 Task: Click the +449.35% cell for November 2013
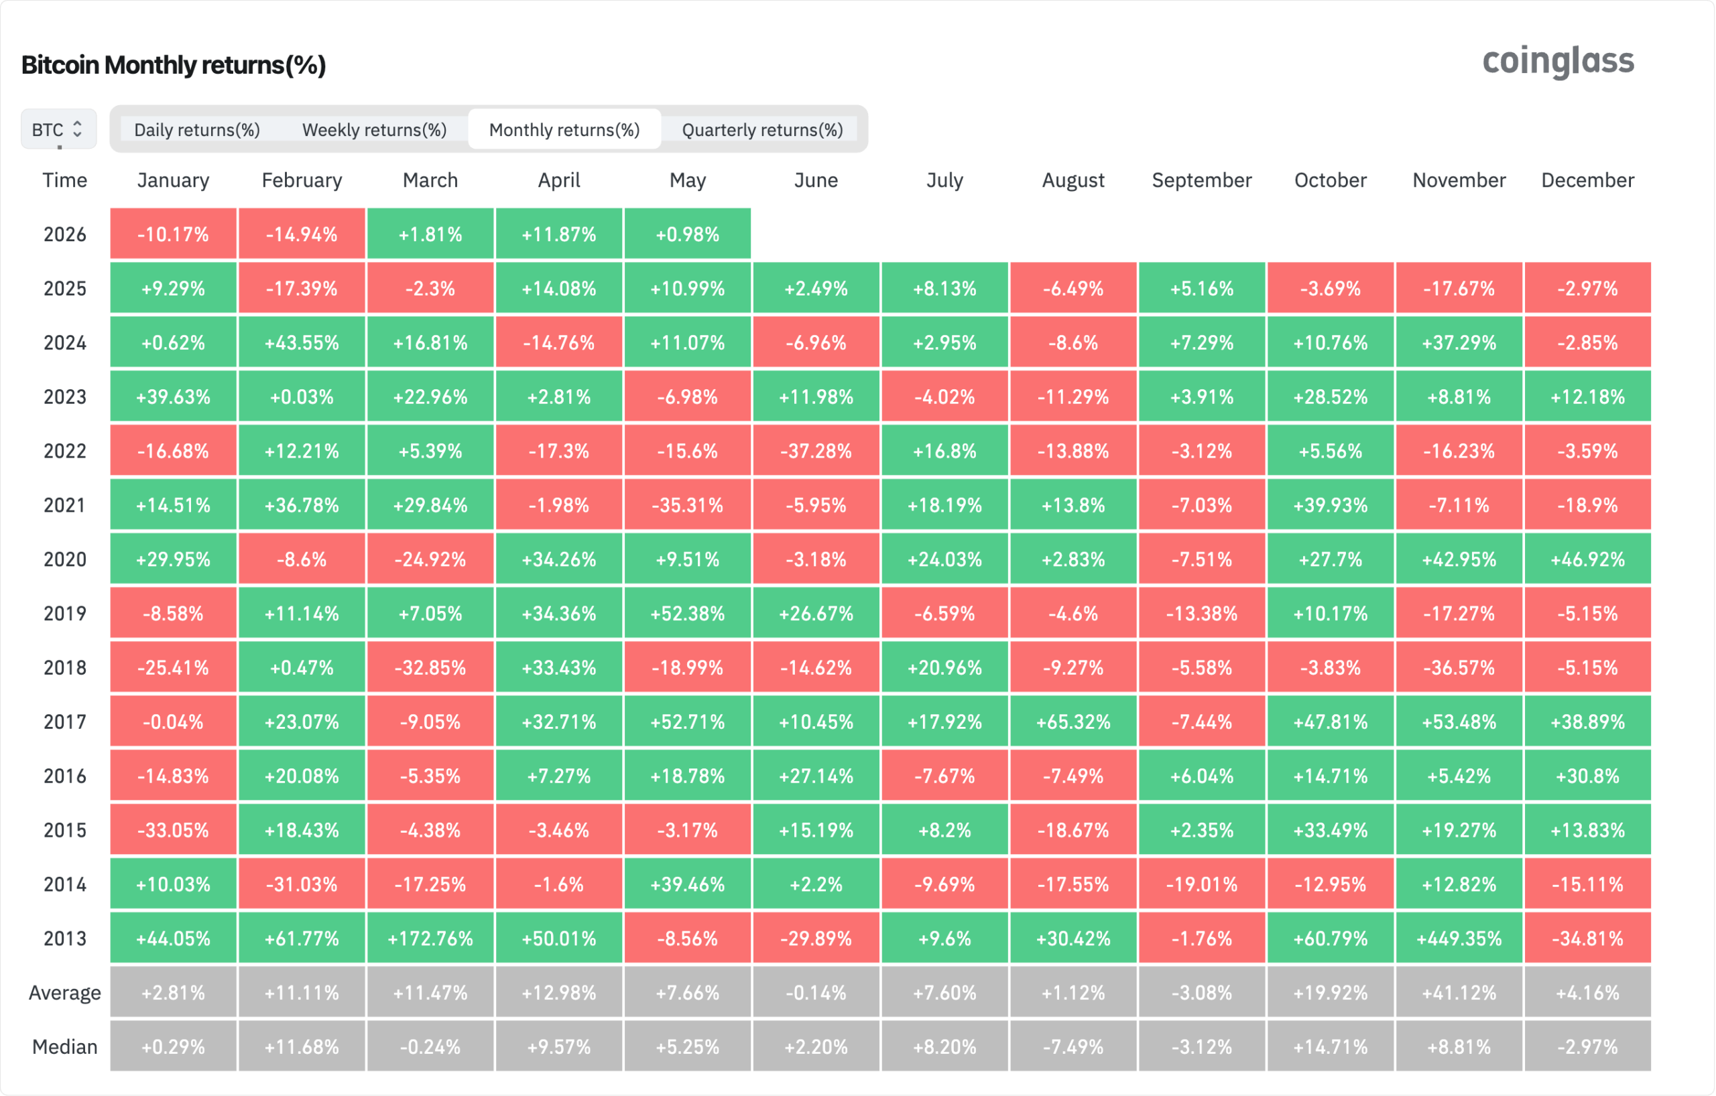click(x=1459, y=937)
